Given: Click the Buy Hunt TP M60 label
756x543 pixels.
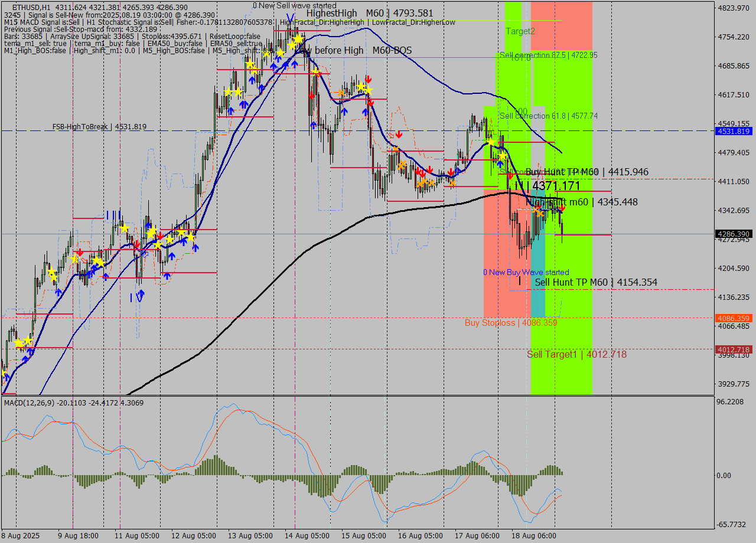Looking at the screenshot, I should (586, 172).
